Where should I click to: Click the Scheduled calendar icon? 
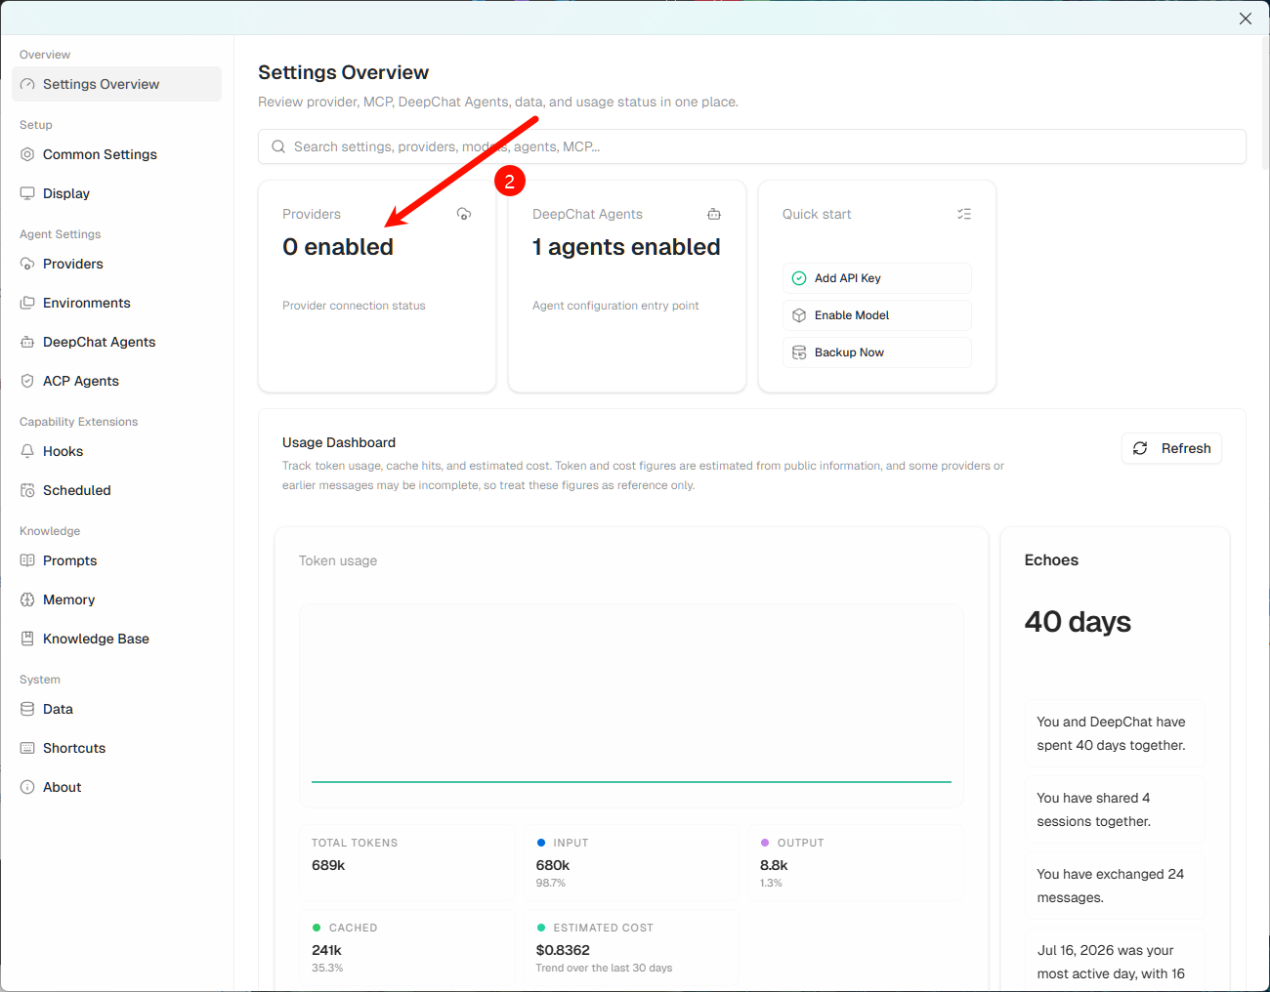(x=27, y=490)
